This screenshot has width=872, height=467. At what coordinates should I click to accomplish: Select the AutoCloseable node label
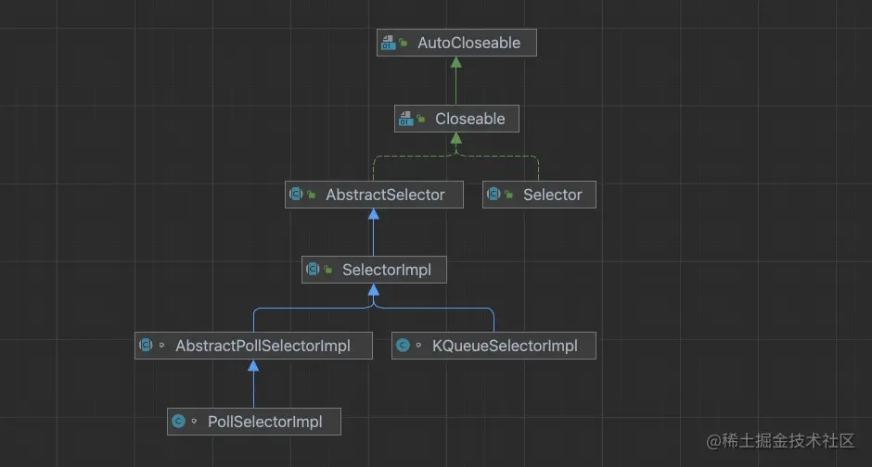click(468, 43)
